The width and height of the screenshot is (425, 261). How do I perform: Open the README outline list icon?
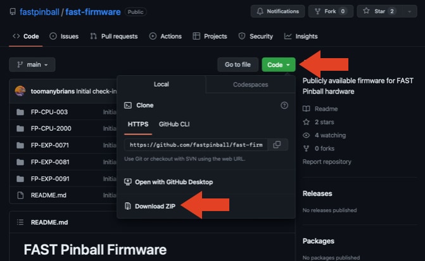20,222
